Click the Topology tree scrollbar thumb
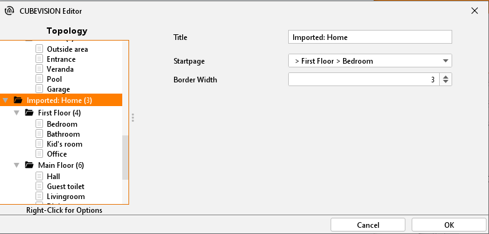Screen dimensions: 489x234 click(125, 157)
